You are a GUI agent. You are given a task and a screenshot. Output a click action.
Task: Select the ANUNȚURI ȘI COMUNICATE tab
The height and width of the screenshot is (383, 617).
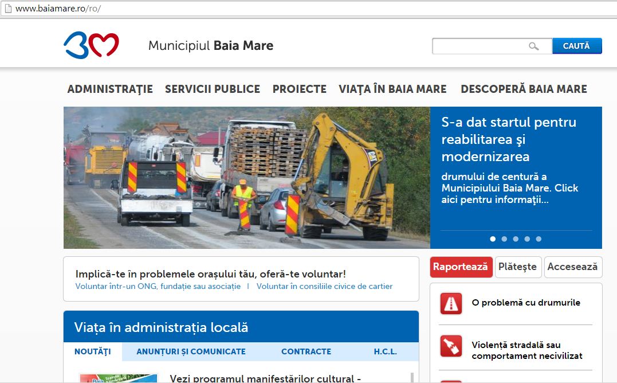191,351
